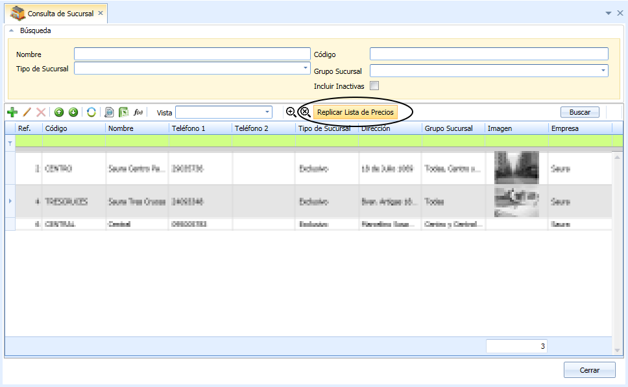Click the Cerrar button
Image resolution: width=628 pixels, height=387 pixels.
(590, 370)
